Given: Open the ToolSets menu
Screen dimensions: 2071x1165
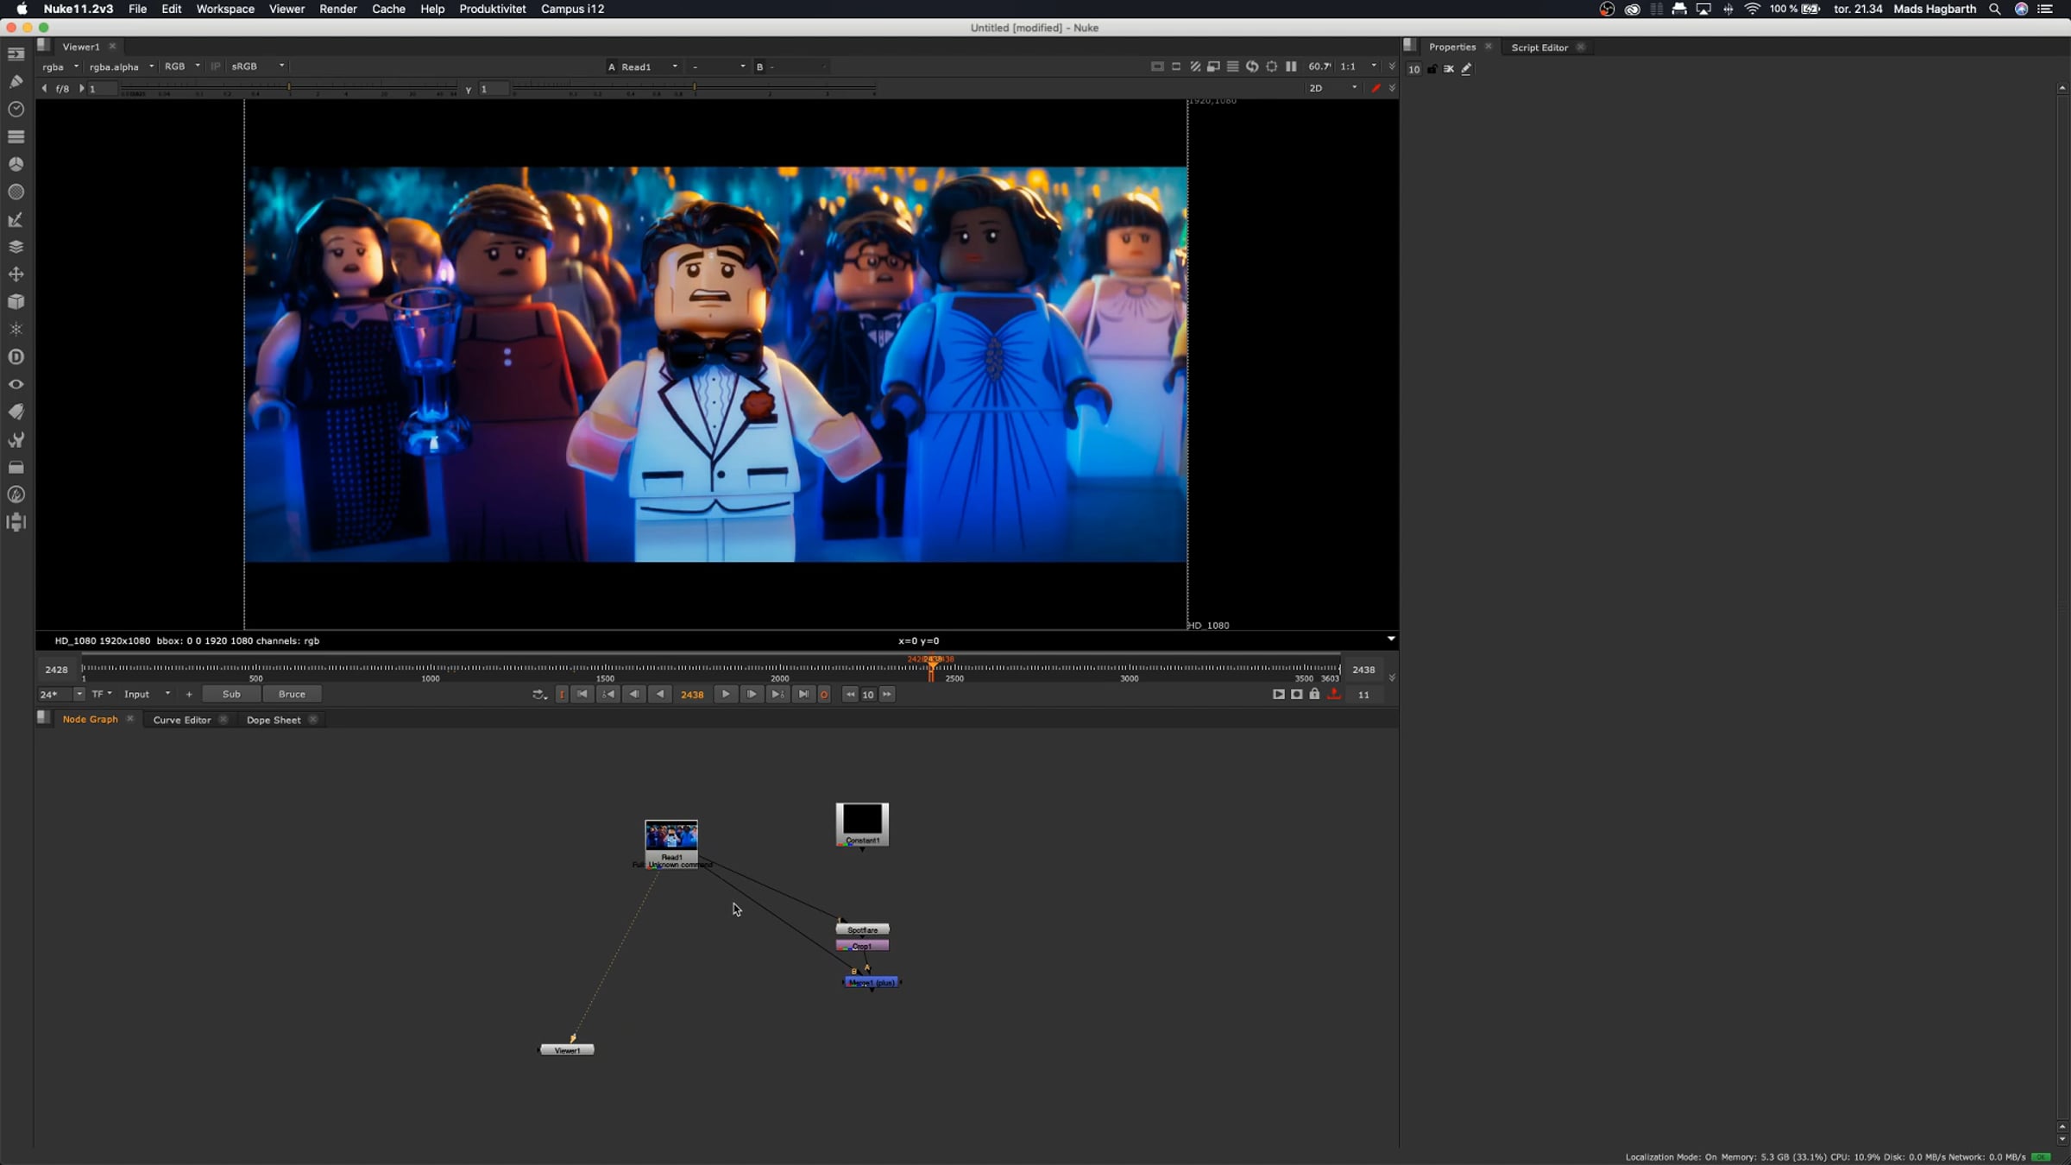Looking at the screenshot, I should tap(16, 439).
